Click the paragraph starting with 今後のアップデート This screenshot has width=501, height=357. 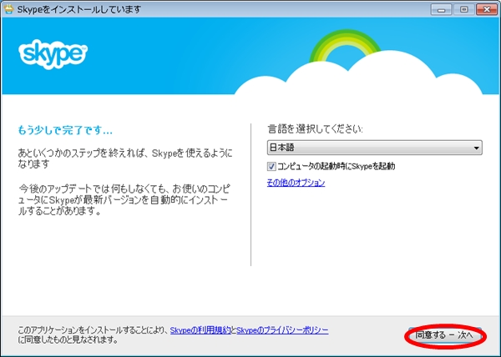pos(124,200)
